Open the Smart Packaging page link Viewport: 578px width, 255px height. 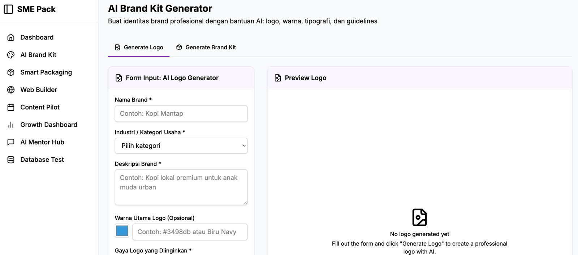[x=46, y=72]
